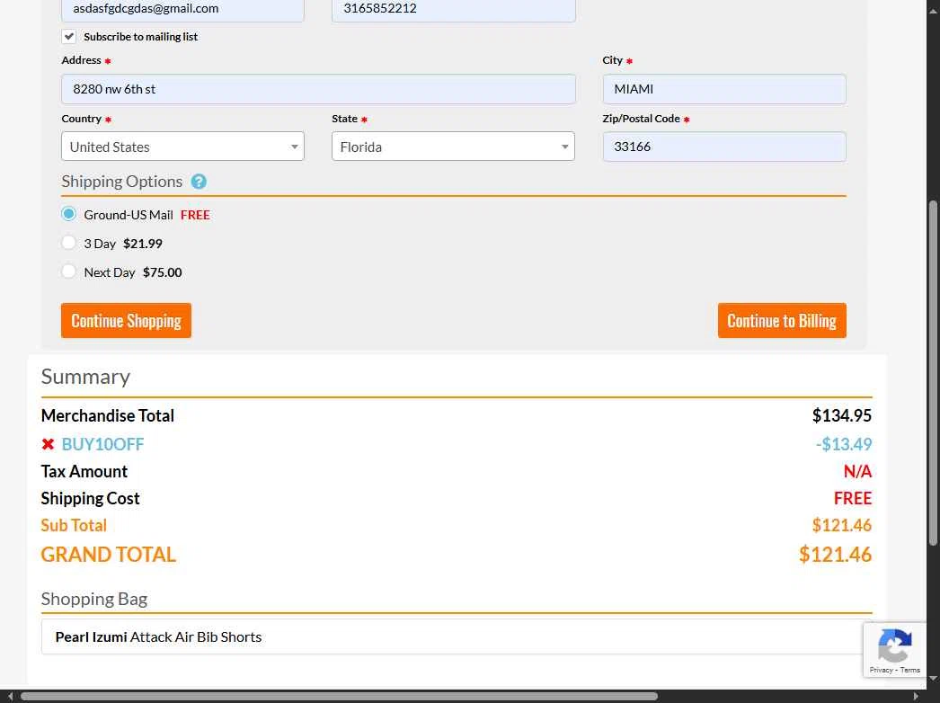
Task: Choose Next Day $75.00 shipping
Action: 69,271
